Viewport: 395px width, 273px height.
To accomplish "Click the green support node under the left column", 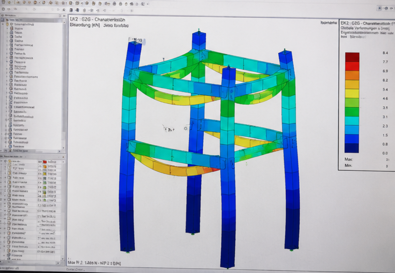I will pyautogui.click(x=128, y=252).
